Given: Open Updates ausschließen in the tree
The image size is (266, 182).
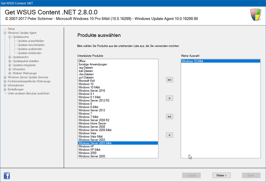Looking at the screenshot, I should click(x=31, y=41).
